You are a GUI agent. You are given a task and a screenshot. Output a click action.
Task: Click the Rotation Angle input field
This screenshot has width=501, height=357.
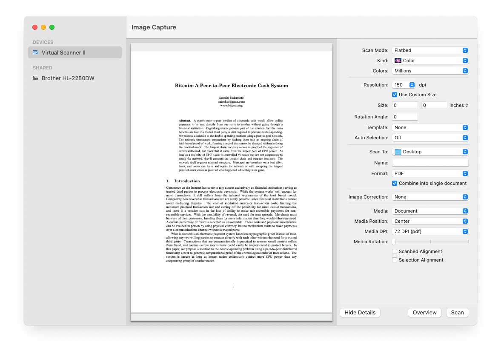405,117
